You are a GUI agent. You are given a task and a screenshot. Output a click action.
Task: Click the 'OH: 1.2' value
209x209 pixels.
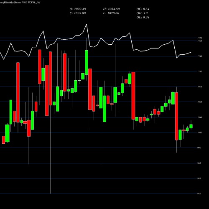coord(142,13)
